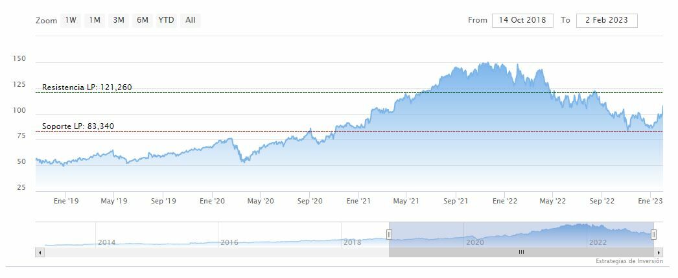The image size is (678, 278).
Task: Select the 1W zoom range
Action: pyautogui.click(x=71, y=20)
